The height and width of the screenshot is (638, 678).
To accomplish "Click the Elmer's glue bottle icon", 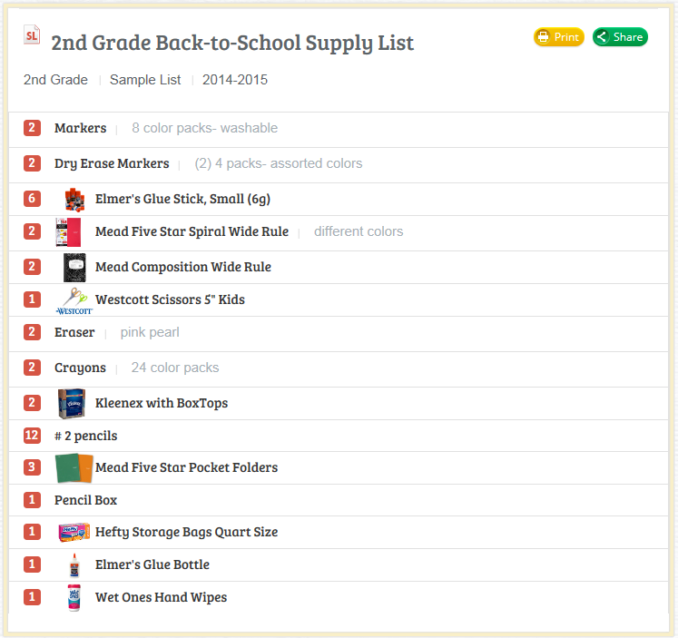I will coord(74,565).
